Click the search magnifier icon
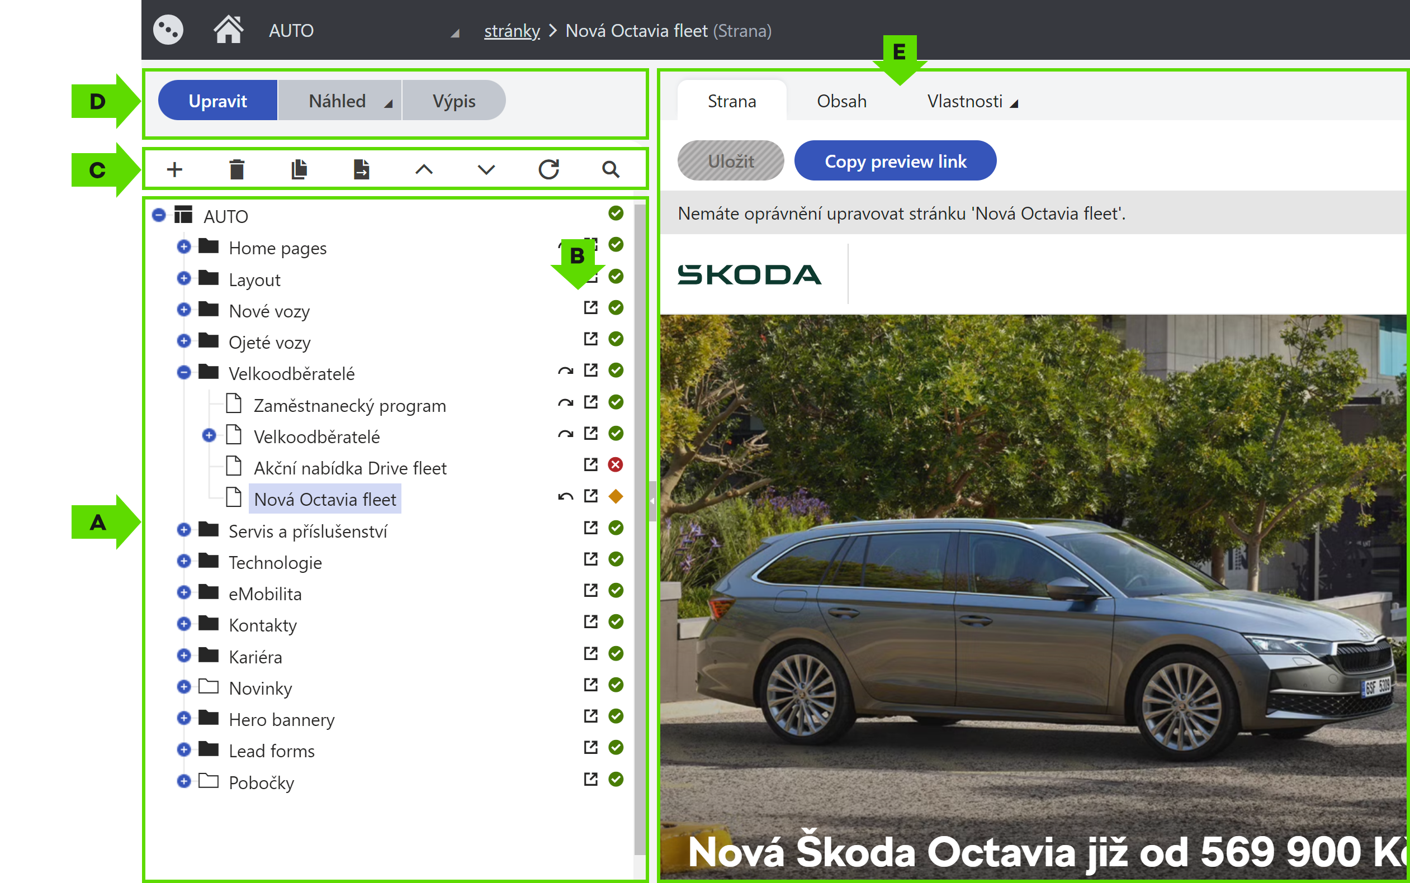This screenshot has height=883, width=1410. pos(611,169)
